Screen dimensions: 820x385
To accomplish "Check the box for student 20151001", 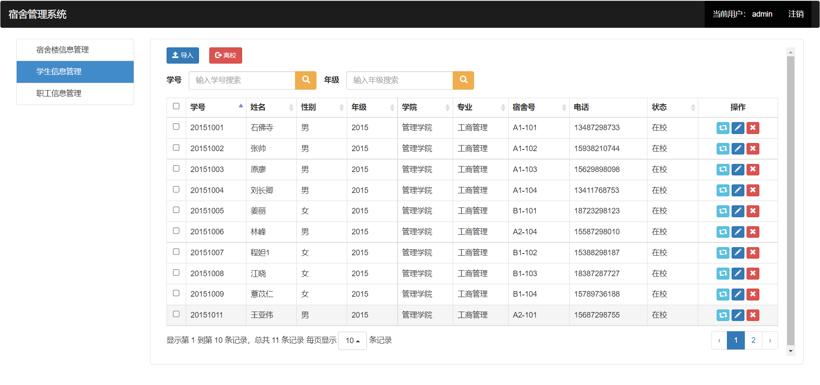I will tap(176, 127).
